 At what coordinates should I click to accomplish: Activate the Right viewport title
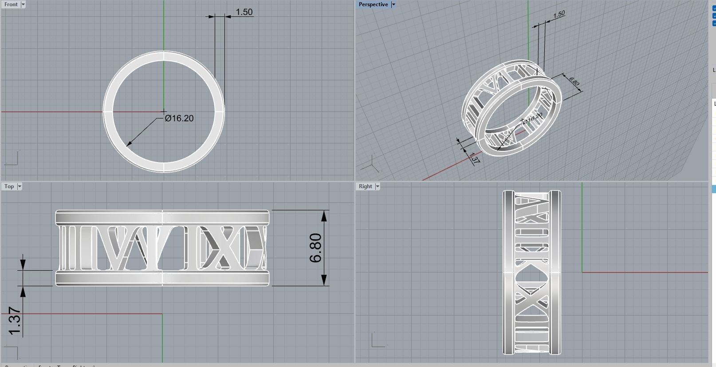click(x=366, y=186)
